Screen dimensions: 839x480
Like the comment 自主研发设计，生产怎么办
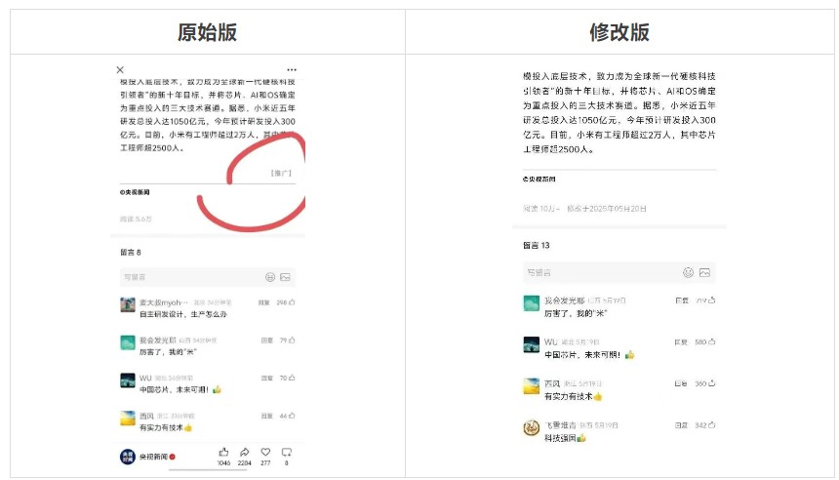pyautogui.click(x=292, y=302)
